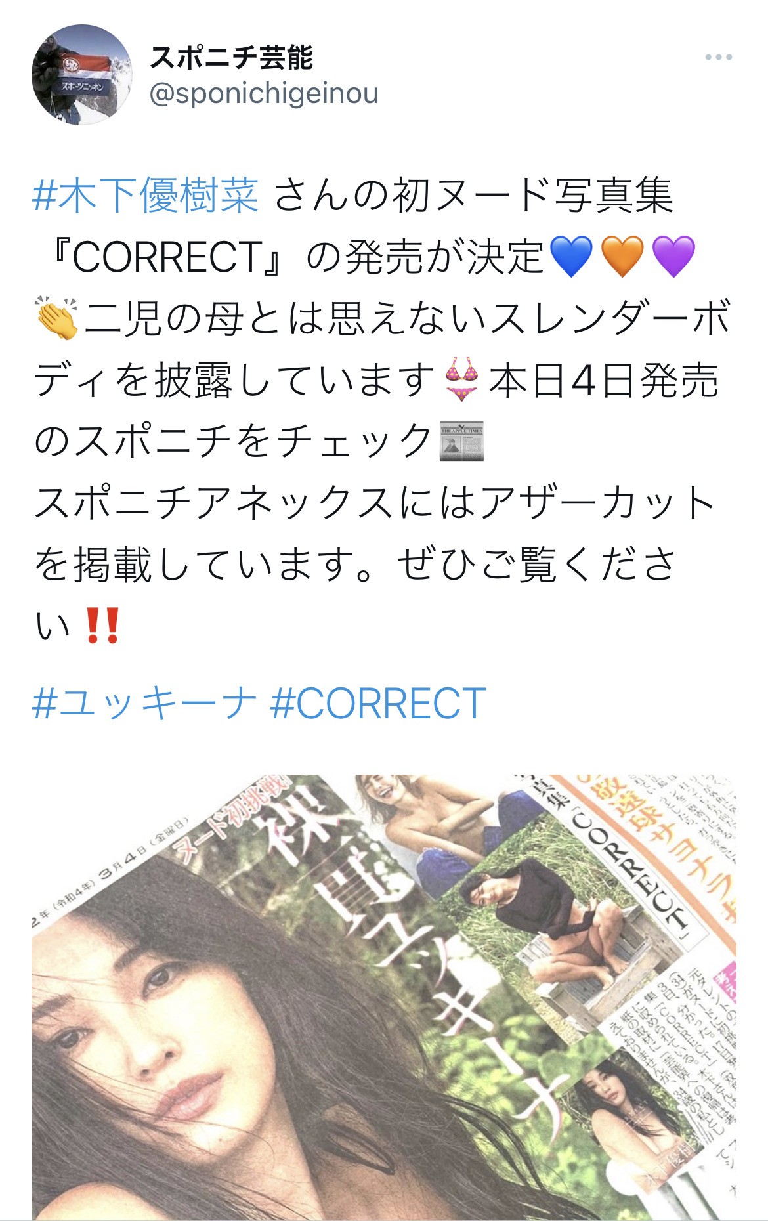Open the スポニチ芸能 profile avatar

[82, 75]
